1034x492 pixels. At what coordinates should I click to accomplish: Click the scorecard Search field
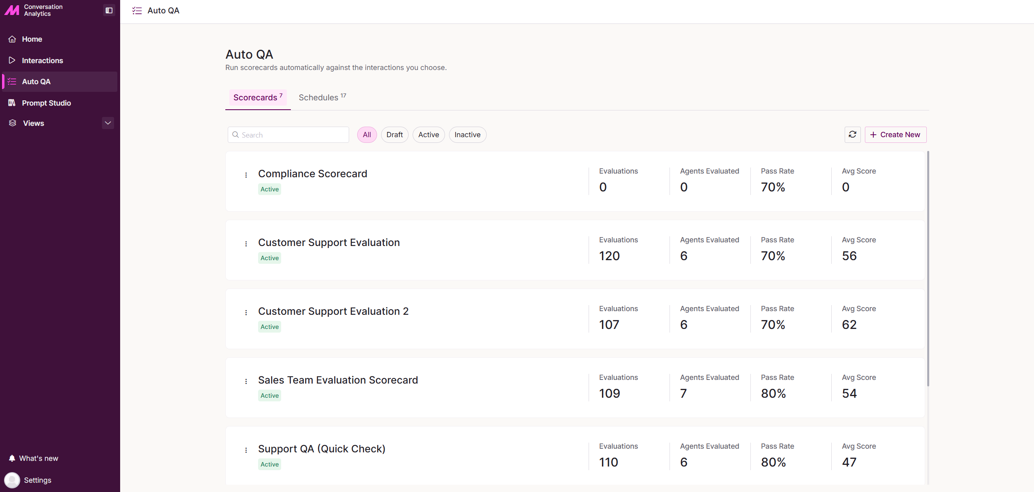pos(288,135)
